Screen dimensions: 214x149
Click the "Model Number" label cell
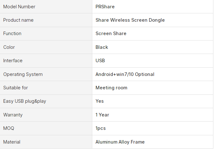pyautogui.click(x=19, y=7)
